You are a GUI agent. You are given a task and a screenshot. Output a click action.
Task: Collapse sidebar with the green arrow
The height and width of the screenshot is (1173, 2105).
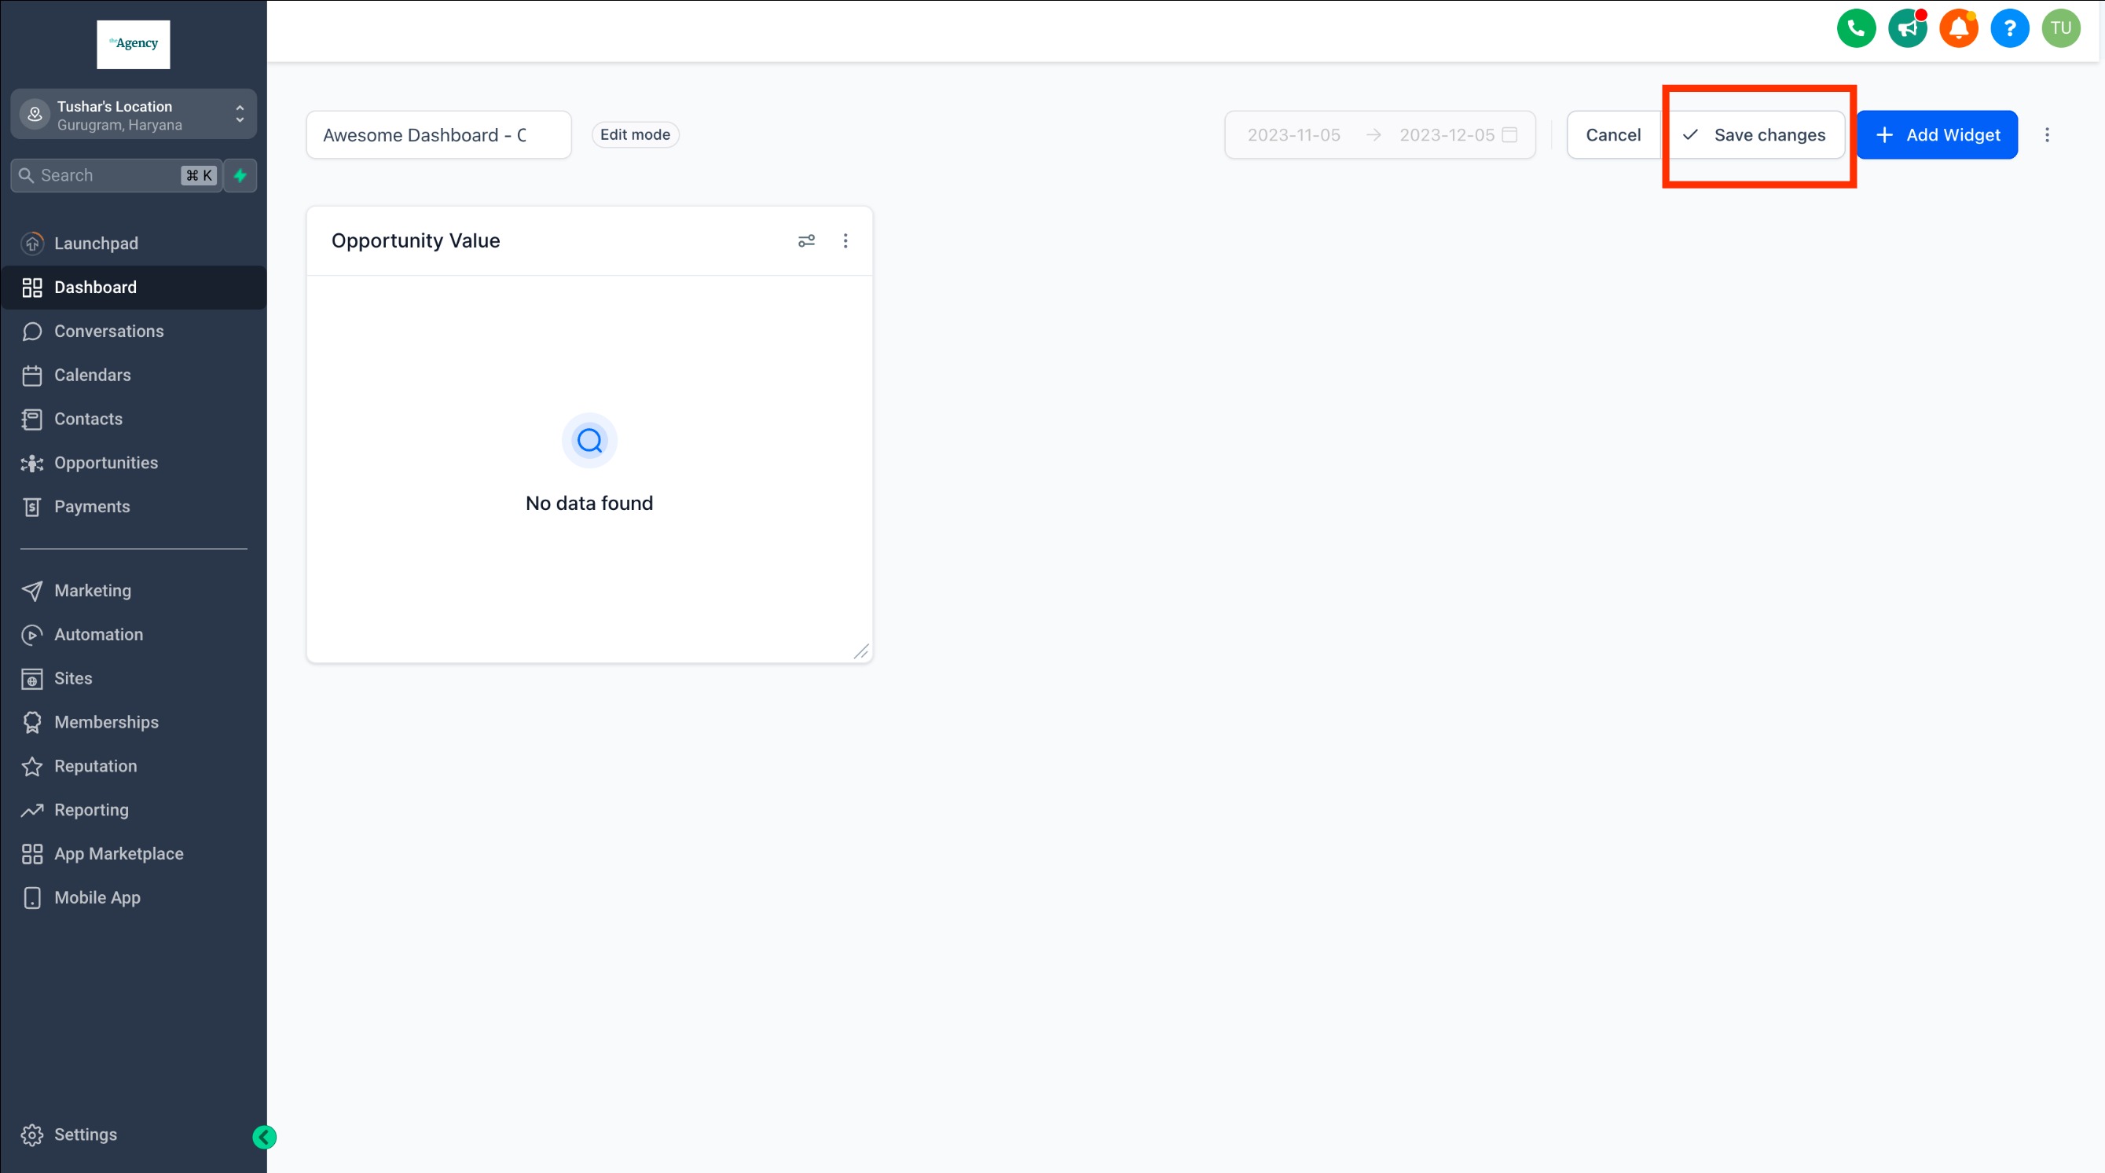tap(264, 1137)
